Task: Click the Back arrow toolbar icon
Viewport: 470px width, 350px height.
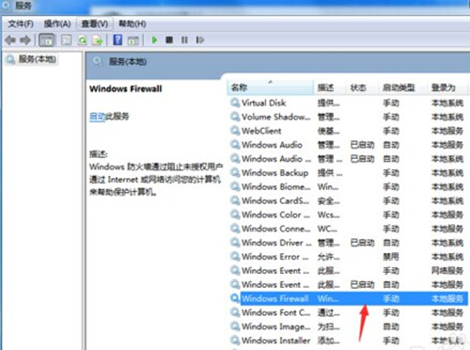Action: pos(10,40)
